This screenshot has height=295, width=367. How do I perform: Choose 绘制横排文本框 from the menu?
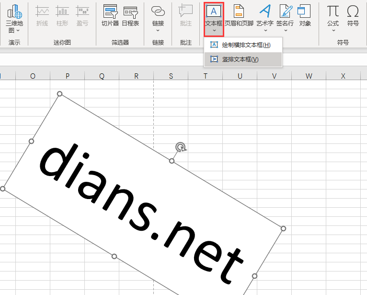pyautogui.click(x=246, y=45)
